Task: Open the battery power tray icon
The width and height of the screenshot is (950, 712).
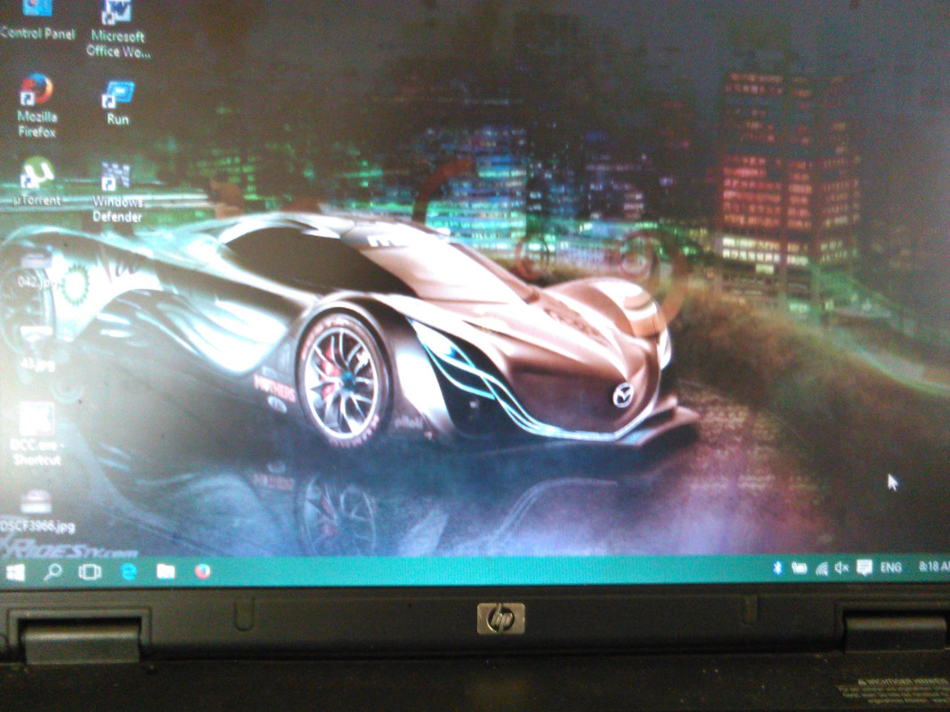Action: [800, 568]
